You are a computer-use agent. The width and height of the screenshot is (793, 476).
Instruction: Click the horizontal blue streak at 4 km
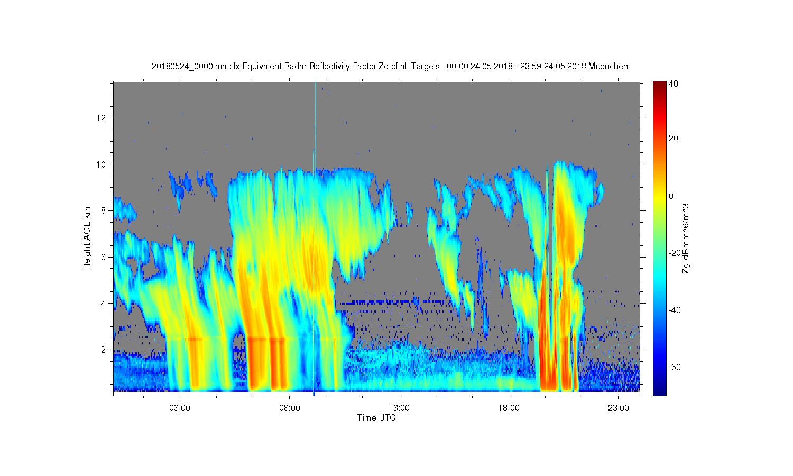[x=394, y=303]
